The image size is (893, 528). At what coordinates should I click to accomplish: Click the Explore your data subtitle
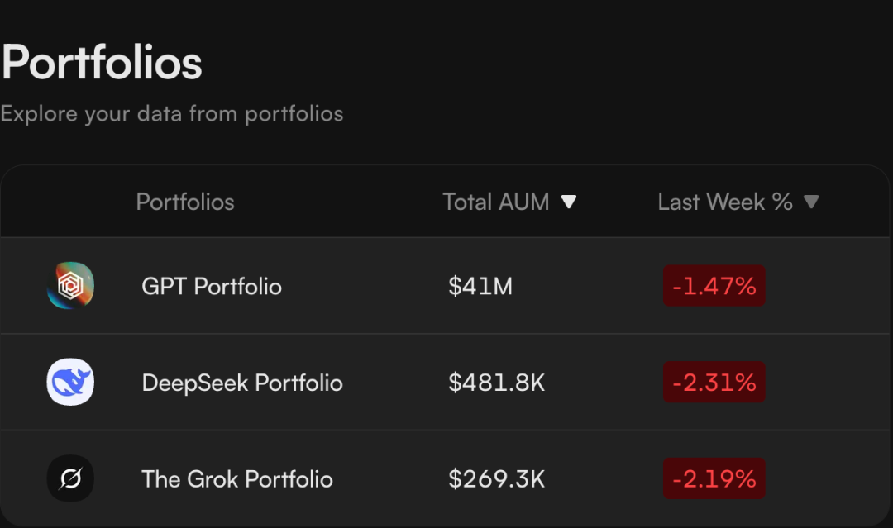[172, 114]
